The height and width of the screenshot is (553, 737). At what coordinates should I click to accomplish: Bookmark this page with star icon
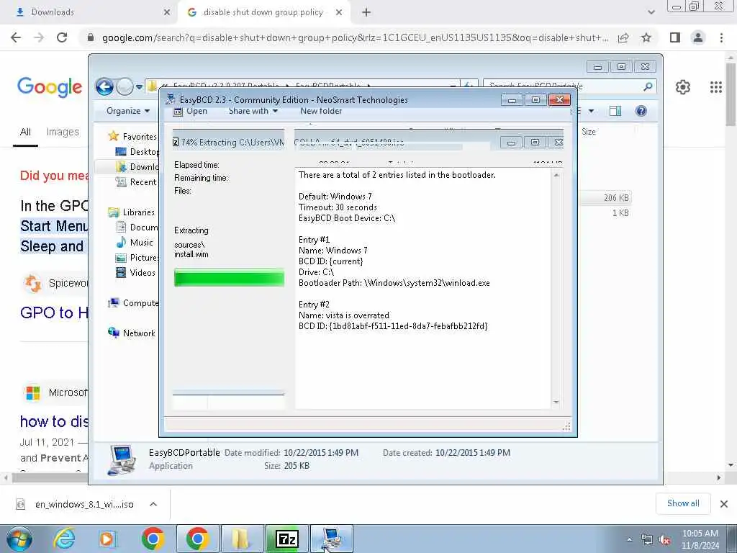pyautogui.click(x=646, y=37)
